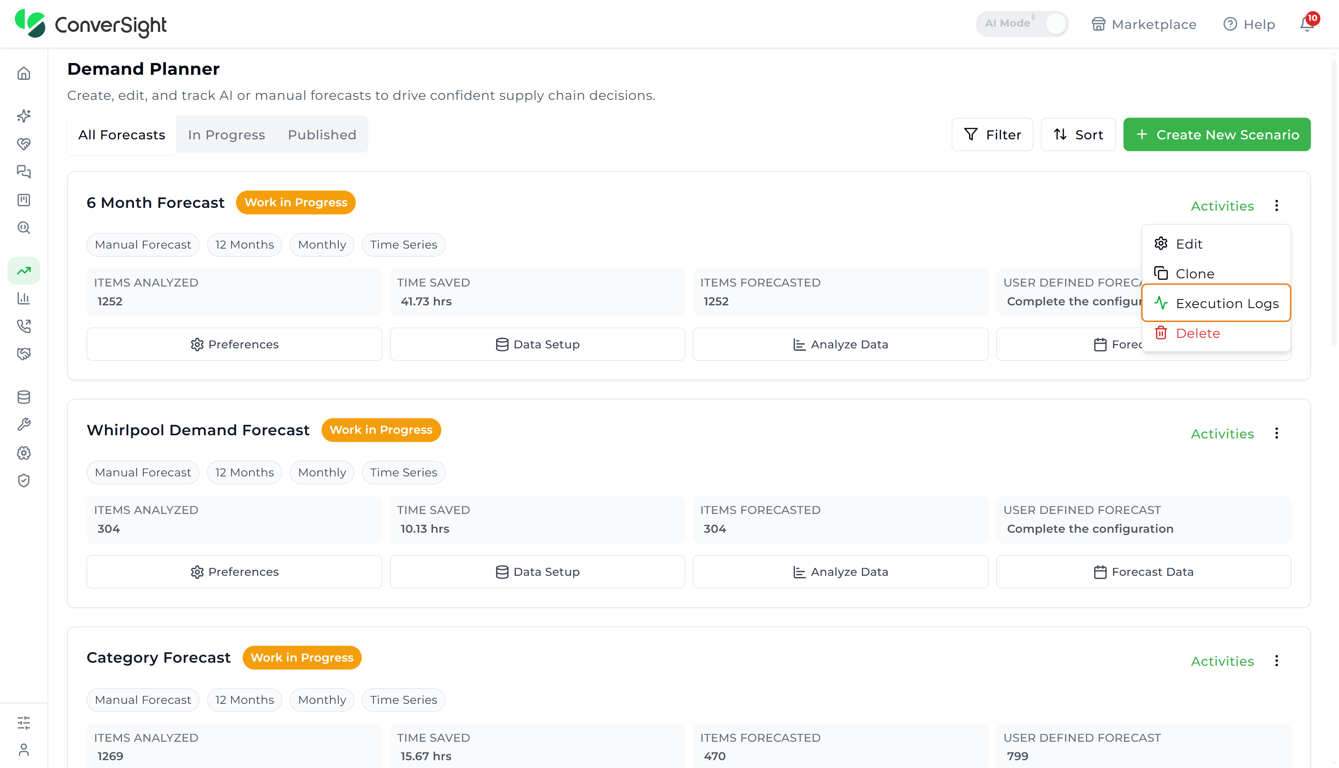Open the handshake icon in sidebar

(x=24, y=353)
